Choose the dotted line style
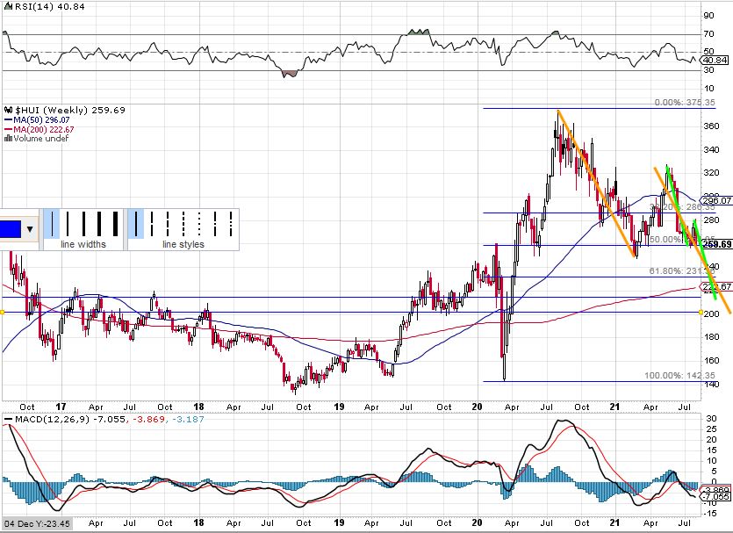 199,223
